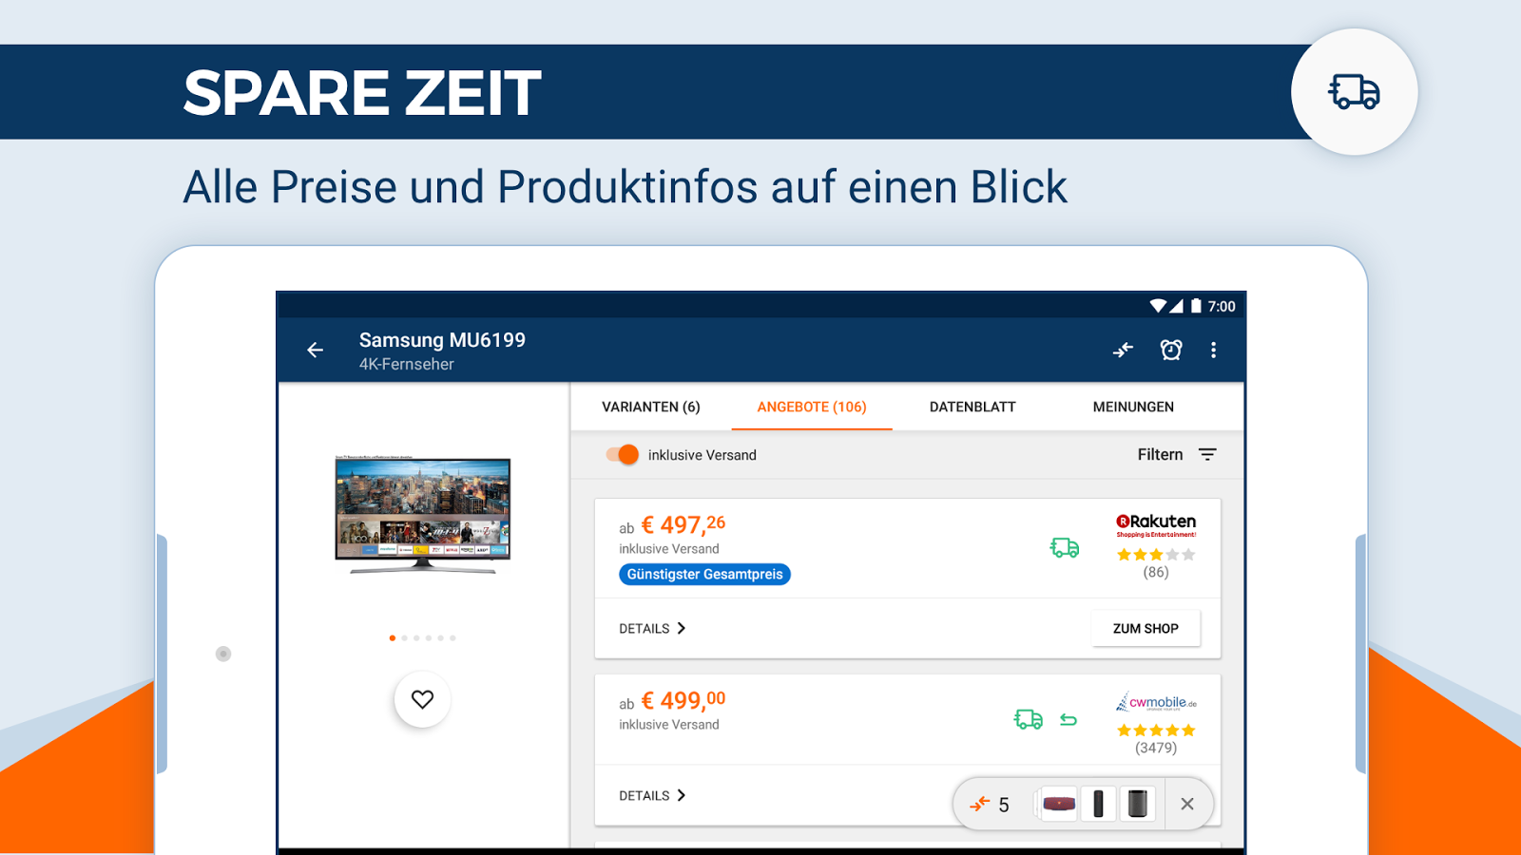Tap the image carousel page dots

pyautogui.click(x=422, y=638)
